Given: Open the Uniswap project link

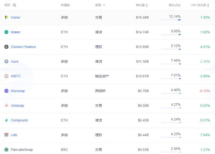Looking at the screenshot, I should pyautogui.click(x=17, y=106).
